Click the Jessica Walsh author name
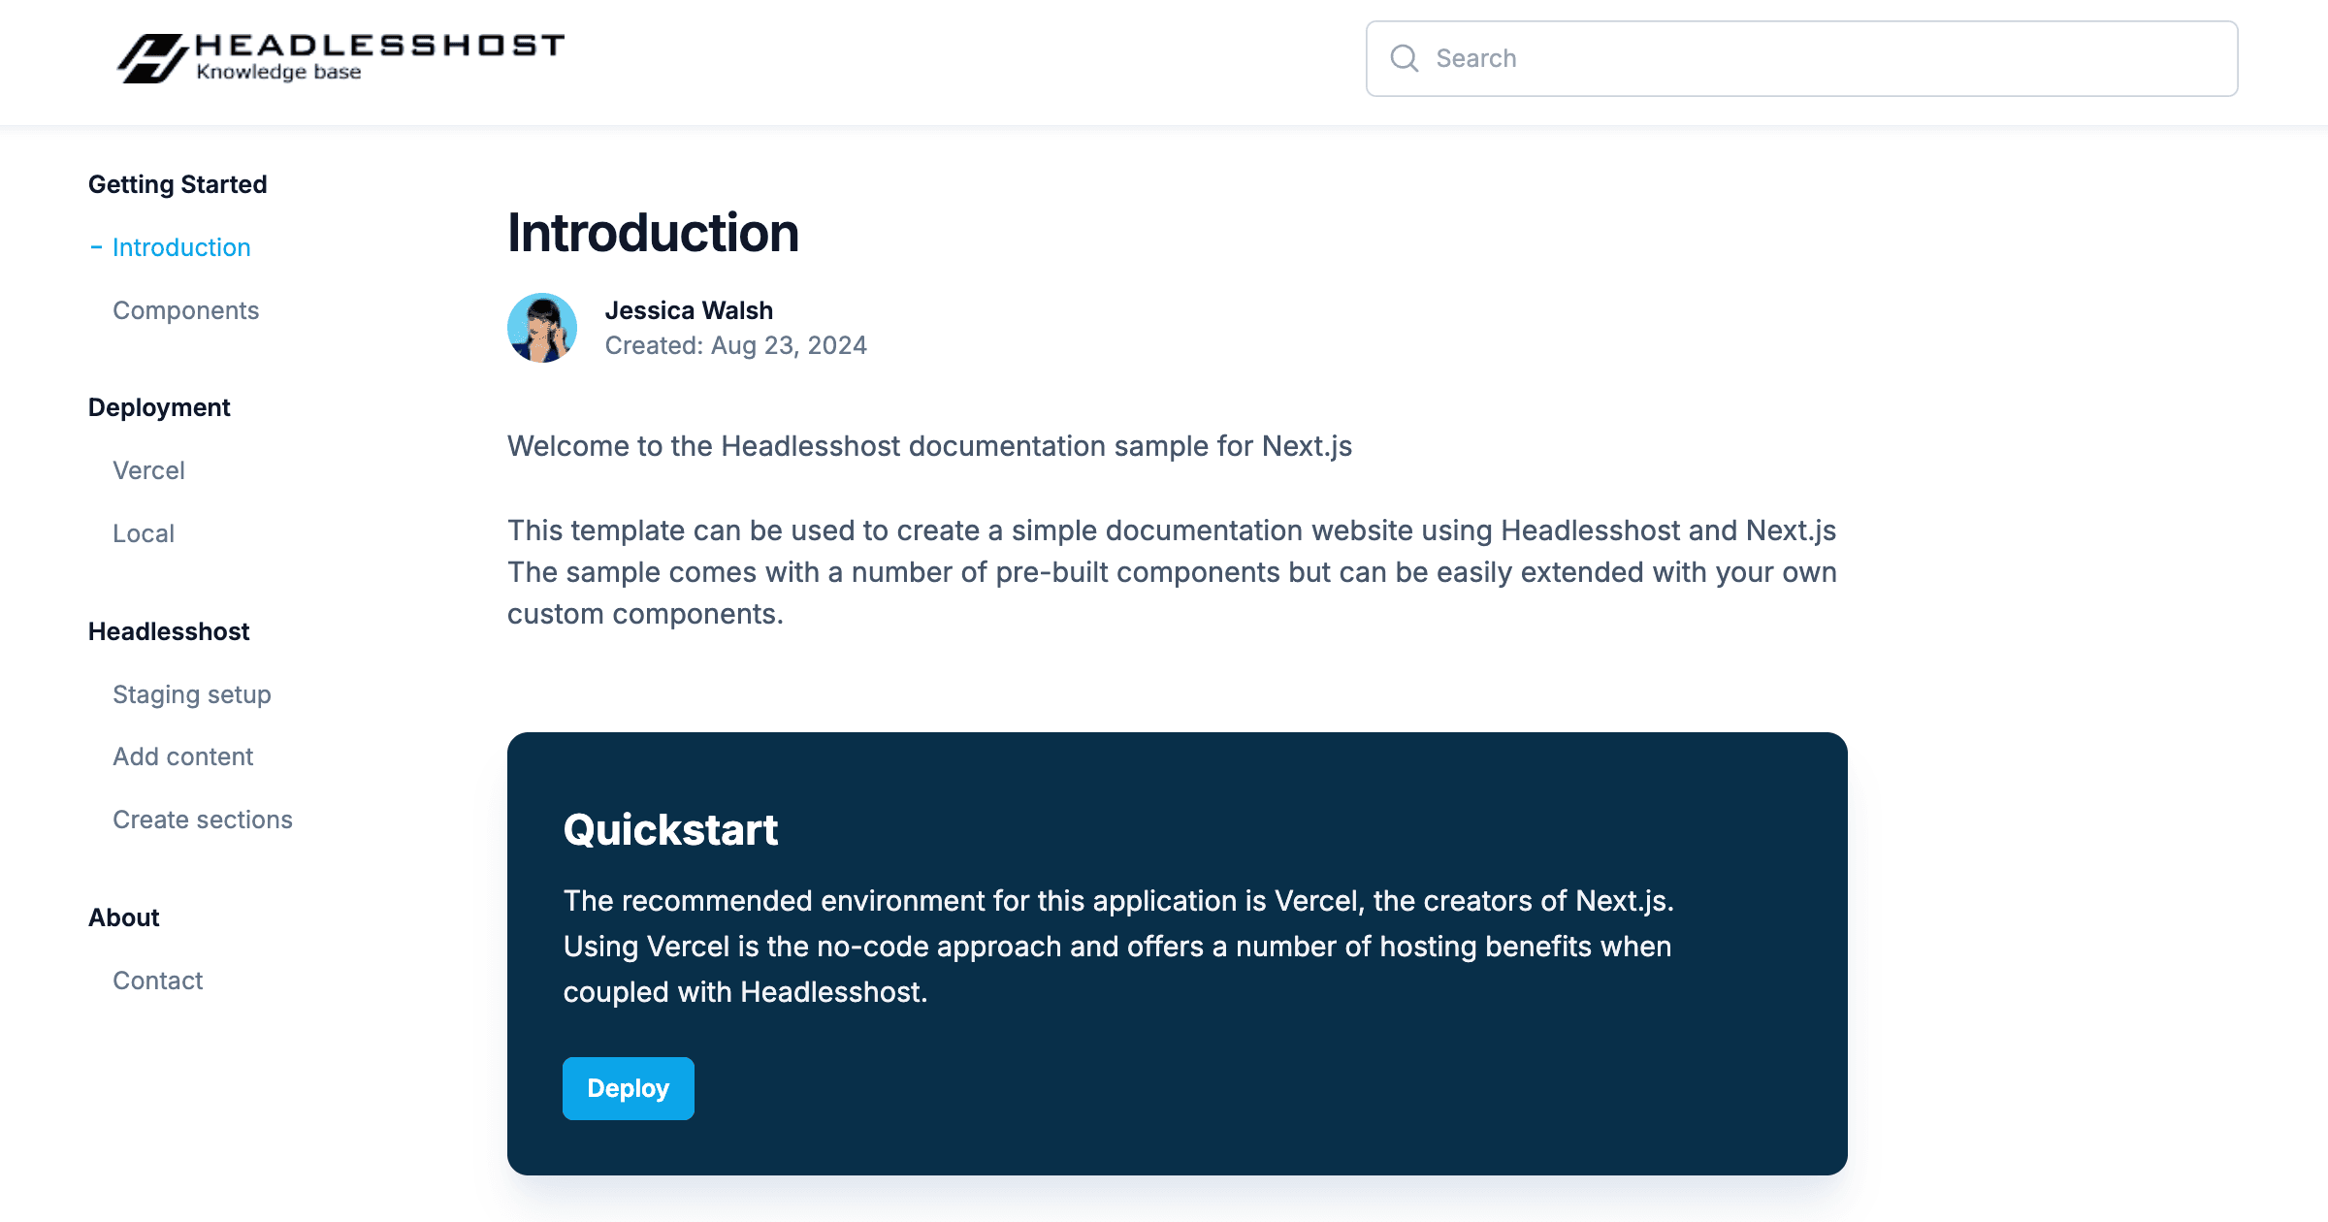Viewport: 2328px width, 1222px height. pos(689,310)
